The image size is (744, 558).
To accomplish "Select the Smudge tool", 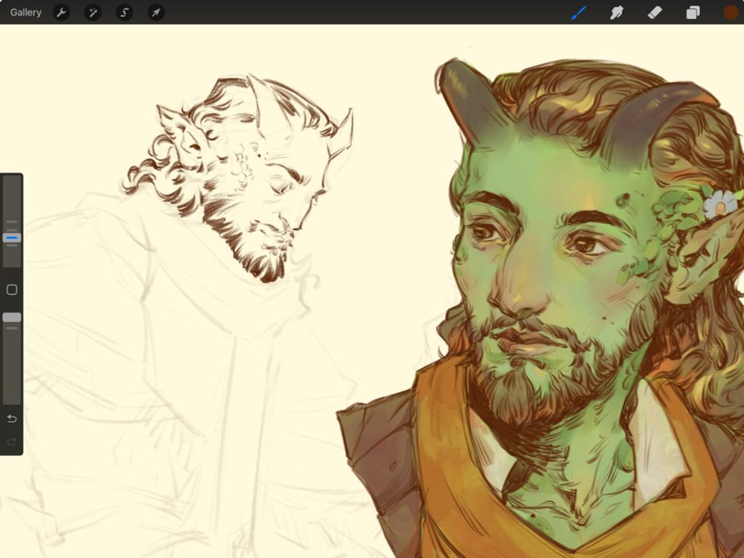I will click(616, 13).
